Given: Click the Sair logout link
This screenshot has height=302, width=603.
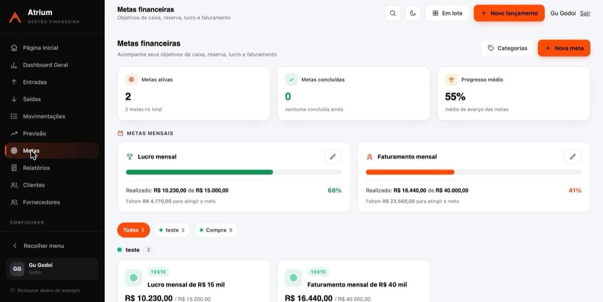Looking at the screenshot, I should click(585, 13).
